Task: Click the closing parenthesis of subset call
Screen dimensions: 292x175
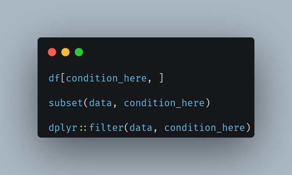Action: tap(208, 103)
